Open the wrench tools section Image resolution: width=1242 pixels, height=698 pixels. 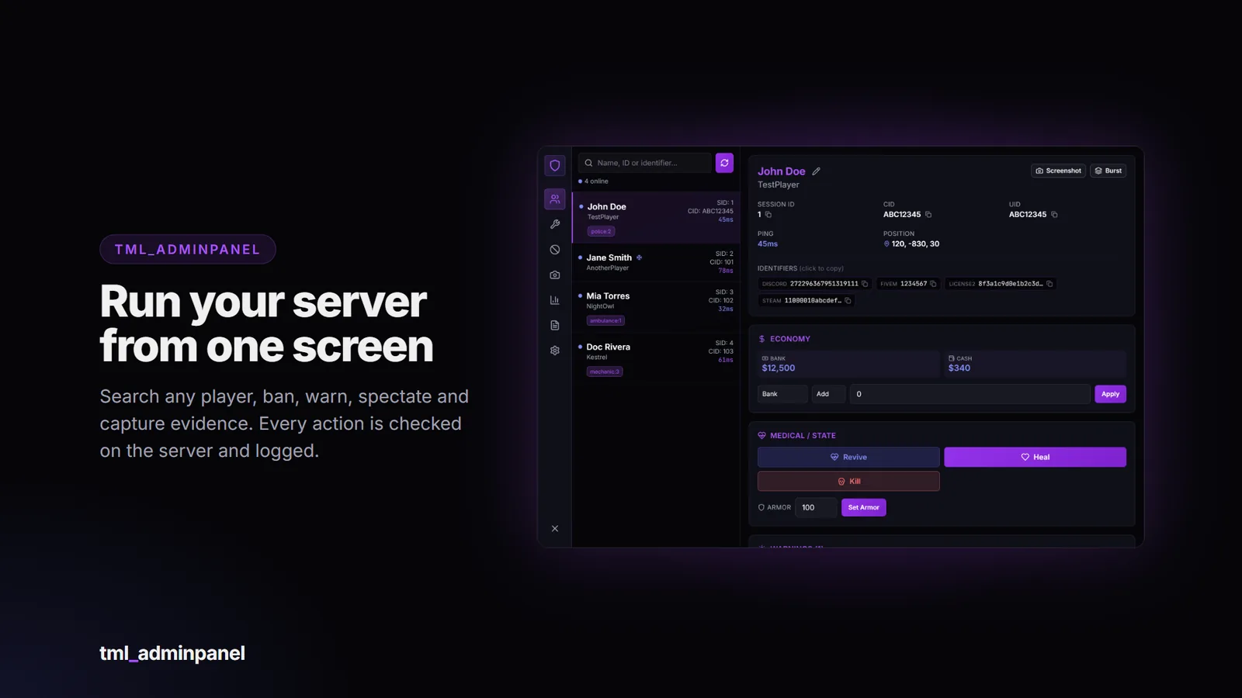[554, 224]
